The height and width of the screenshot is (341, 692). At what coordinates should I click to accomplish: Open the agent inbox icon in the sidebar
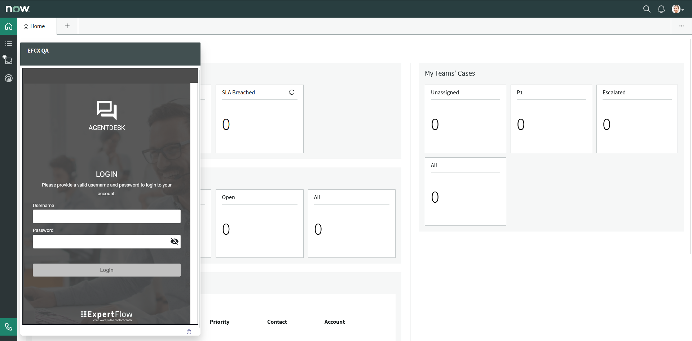pyautogui.click(x=8, y=60)
